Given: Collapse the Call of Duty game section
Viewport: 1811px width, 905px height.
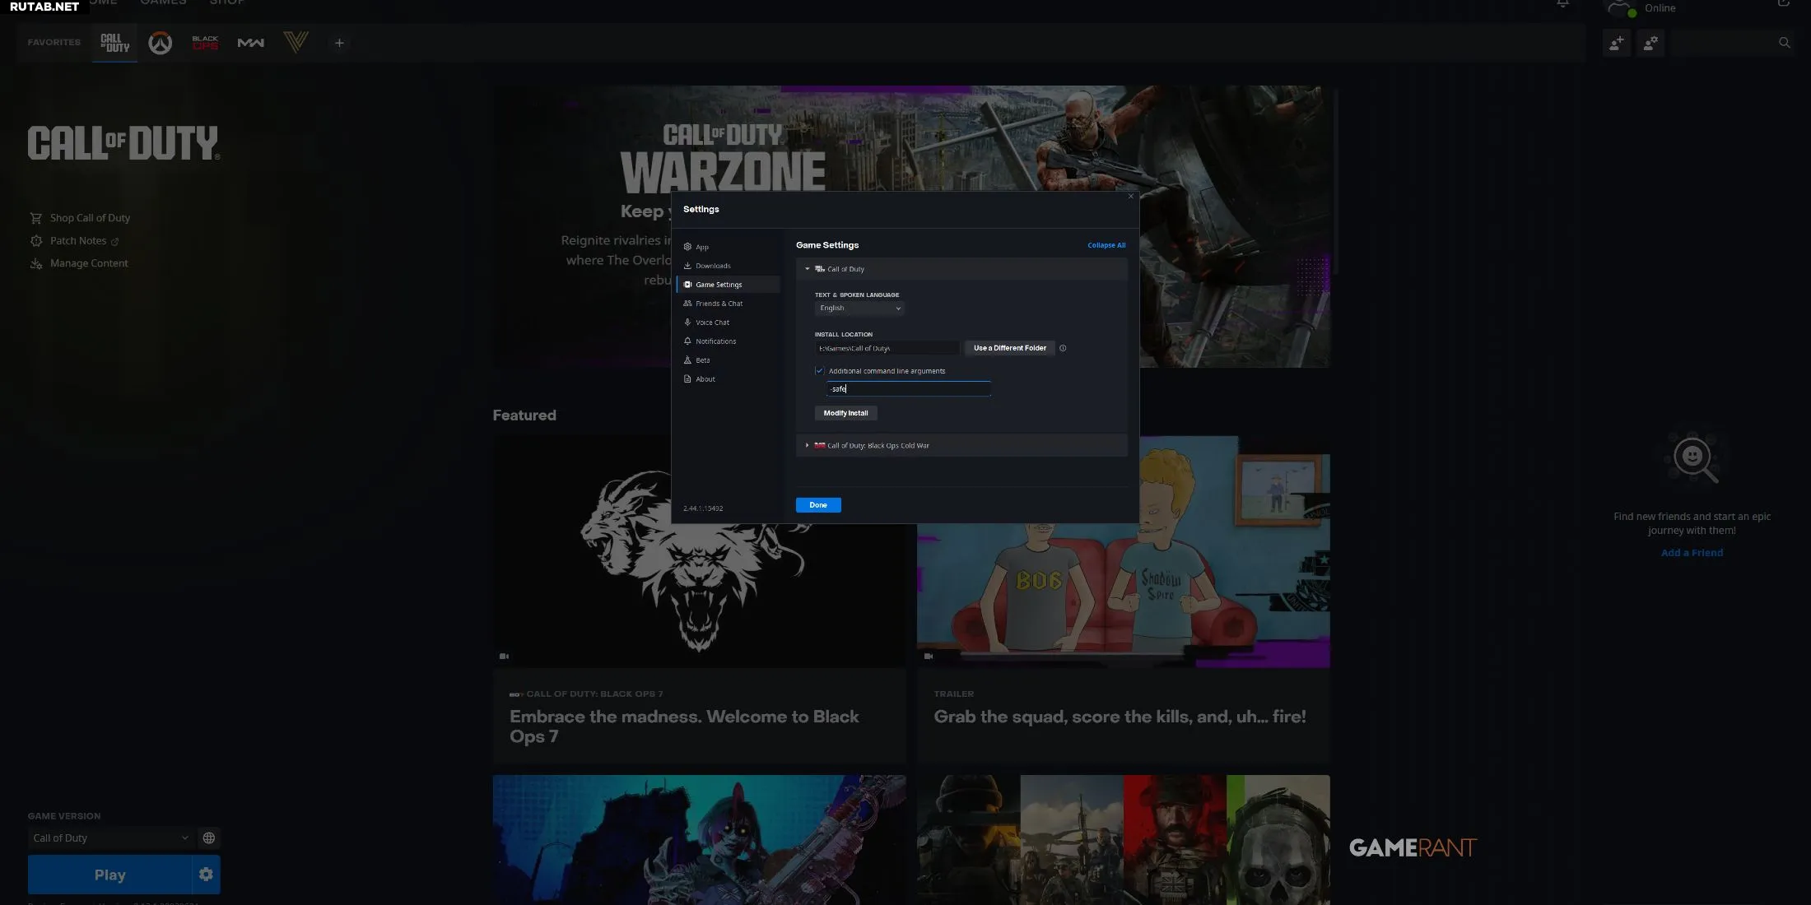Looking at the screenshot, I should click(961, 269).
